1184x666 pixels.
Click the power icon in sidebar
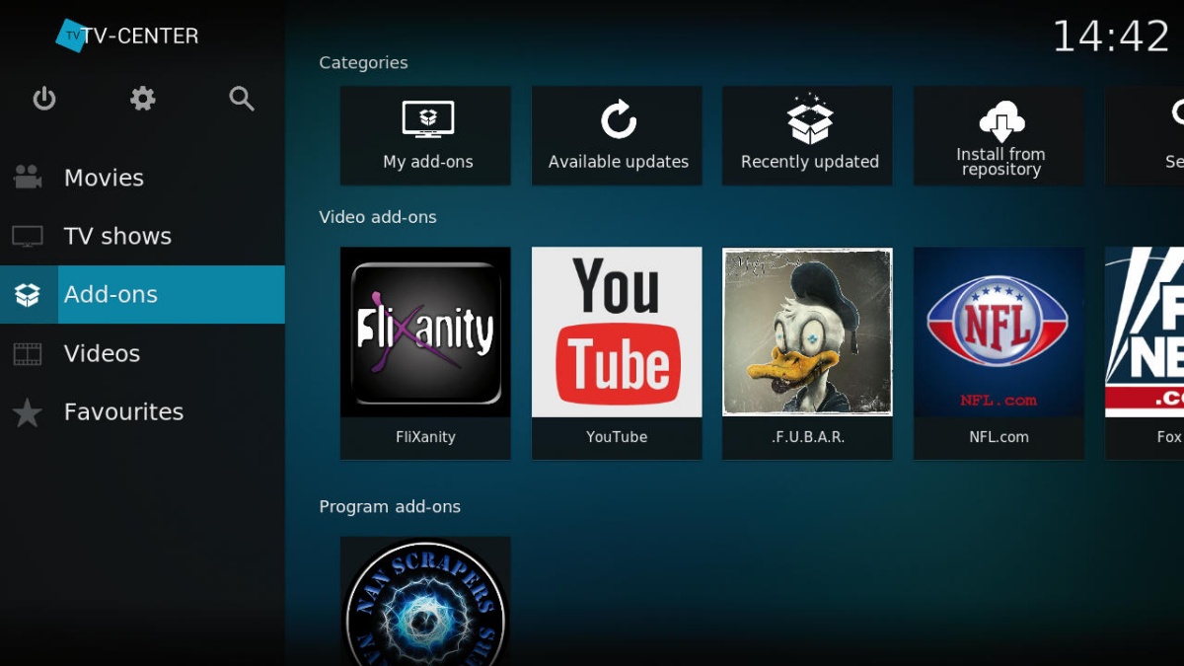pos(44,99)
